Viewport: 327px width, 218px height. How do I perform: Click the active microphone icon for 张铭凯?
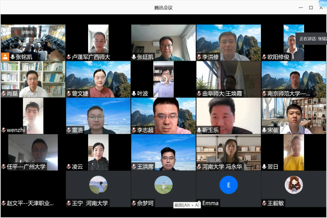12,57
